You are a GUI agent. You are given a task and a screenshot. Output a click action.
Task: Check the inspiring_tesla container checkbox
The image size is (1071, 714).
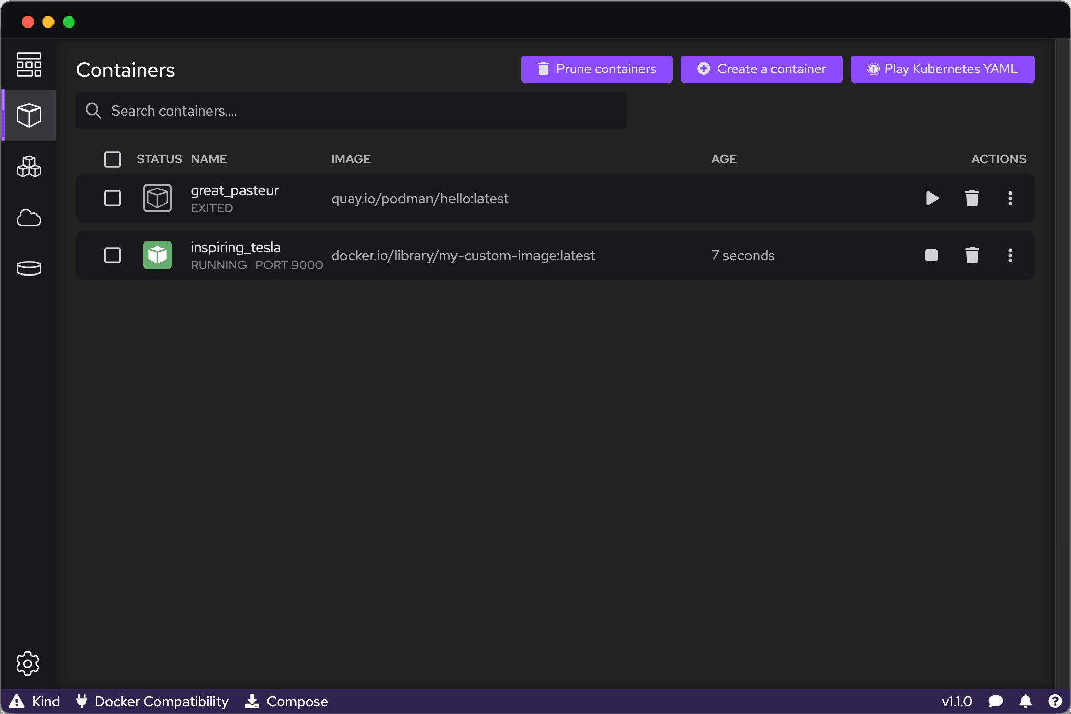113,255
